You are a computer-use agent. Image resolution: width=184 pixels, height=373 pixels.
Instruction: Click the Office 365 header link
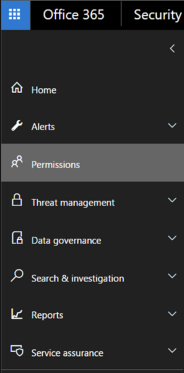coord(74,15)
